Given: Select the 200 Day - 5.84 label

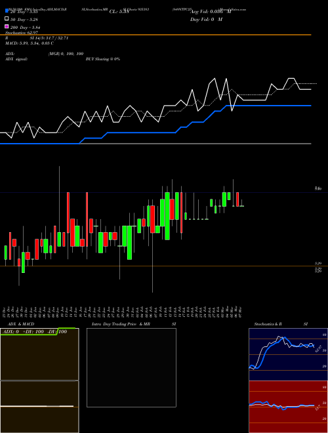Looking at the screenshot, I should (26, 28).
